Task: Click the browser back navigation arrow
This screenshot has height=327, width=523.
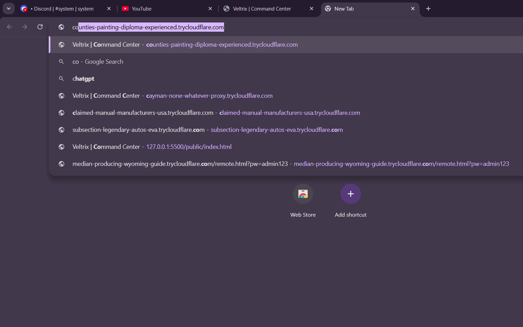Action: click(x=9, y=27)
